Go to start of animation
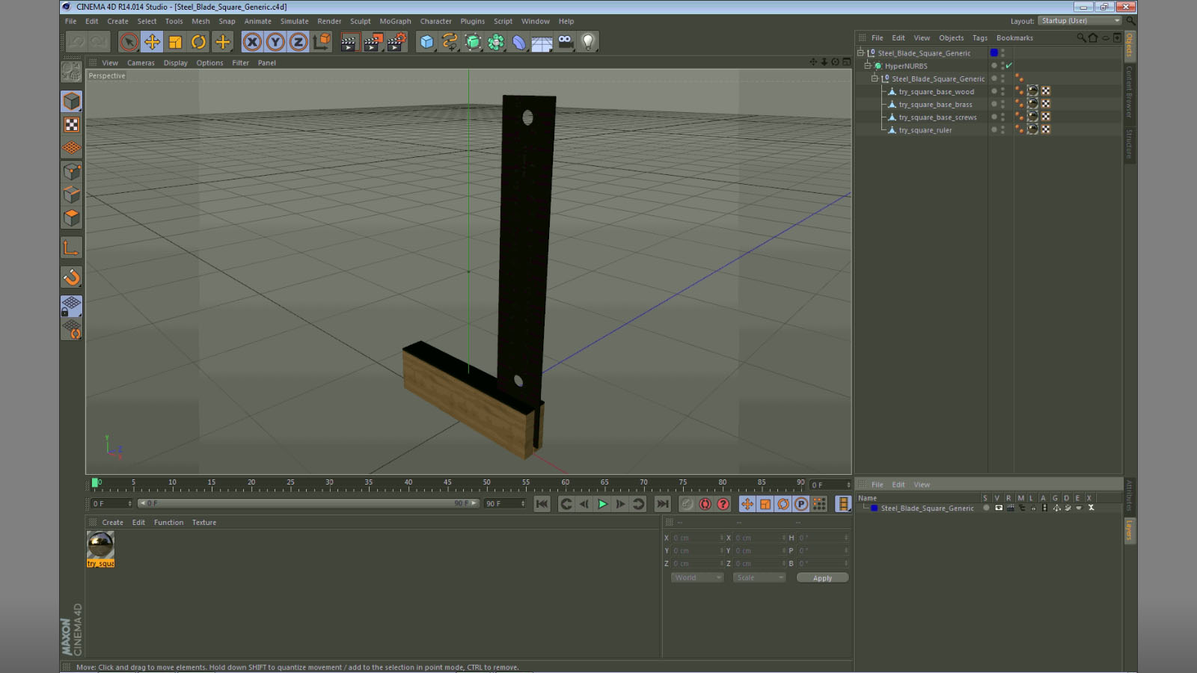 click(x=542, y=504)
